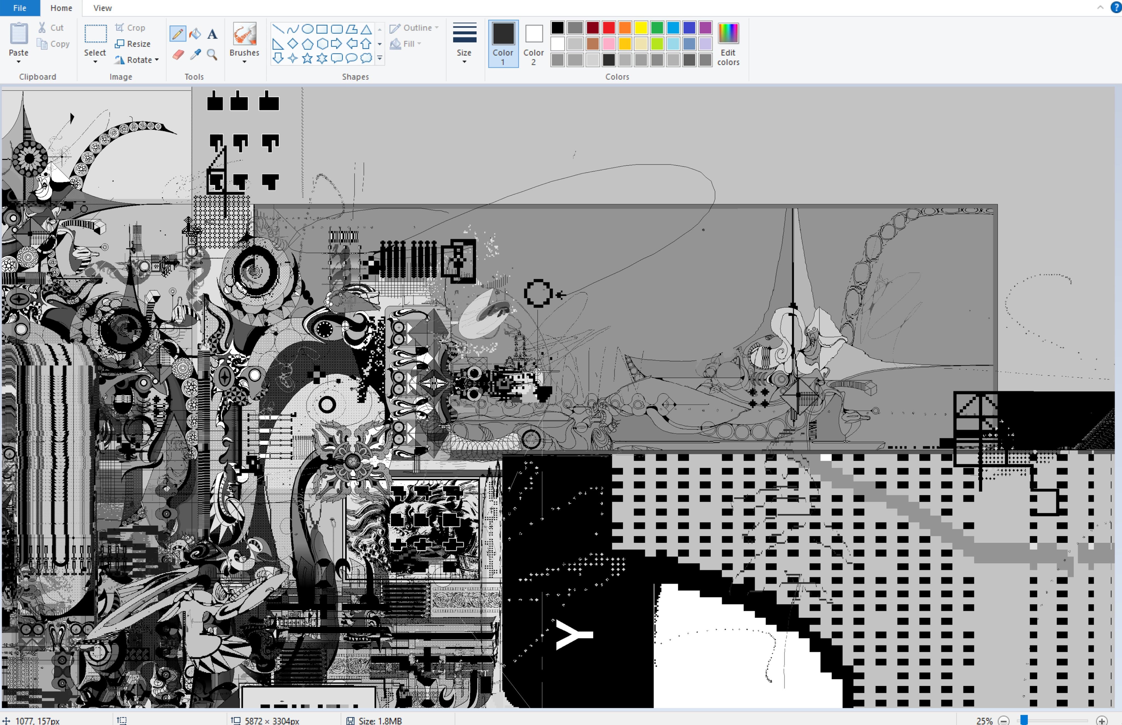Viewport: 1122px width, 725px height.
Task: Pick the red color swatch
Action: (x=609, y=28)
